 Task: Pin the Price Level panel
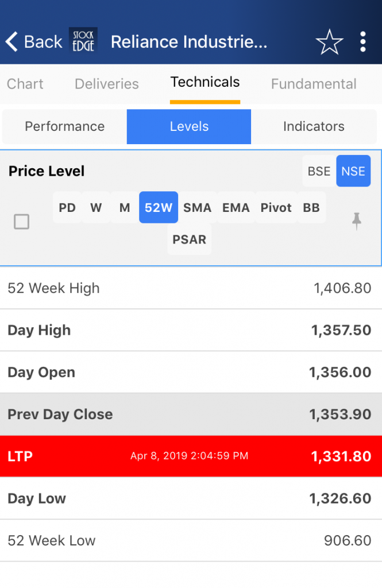(x=357, y=221)
